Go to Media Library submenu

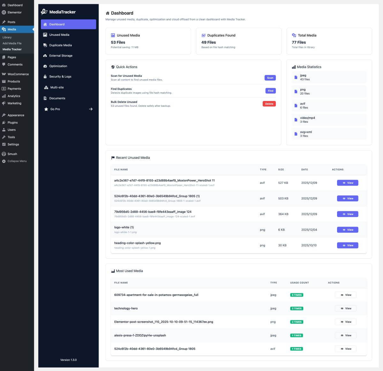[7, 37]
